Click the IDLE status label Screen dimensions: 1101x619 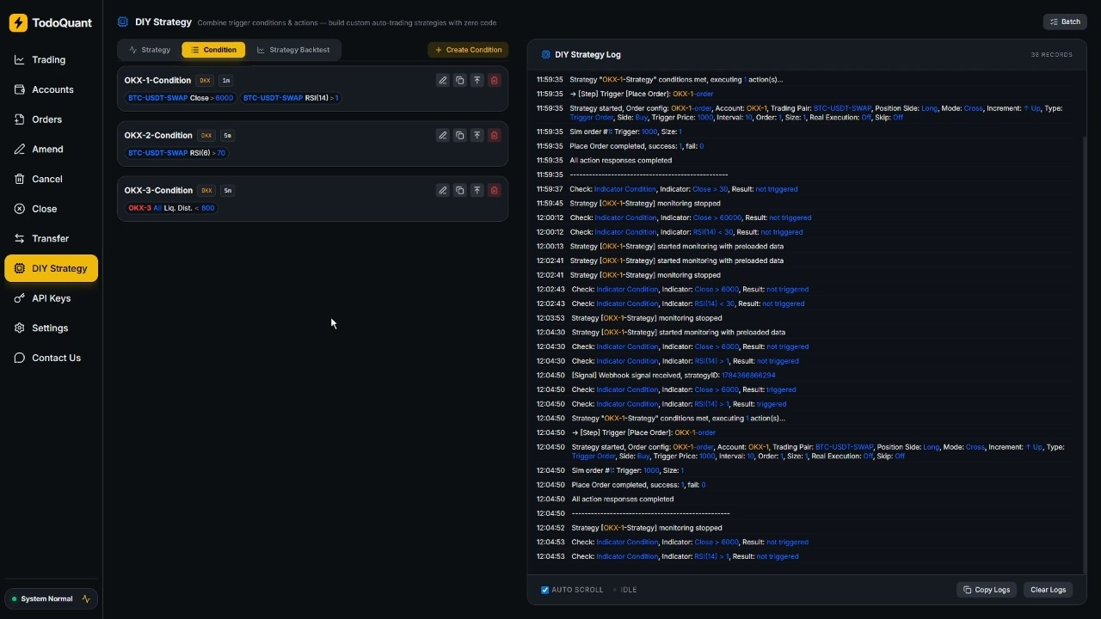tap(629, 590)
